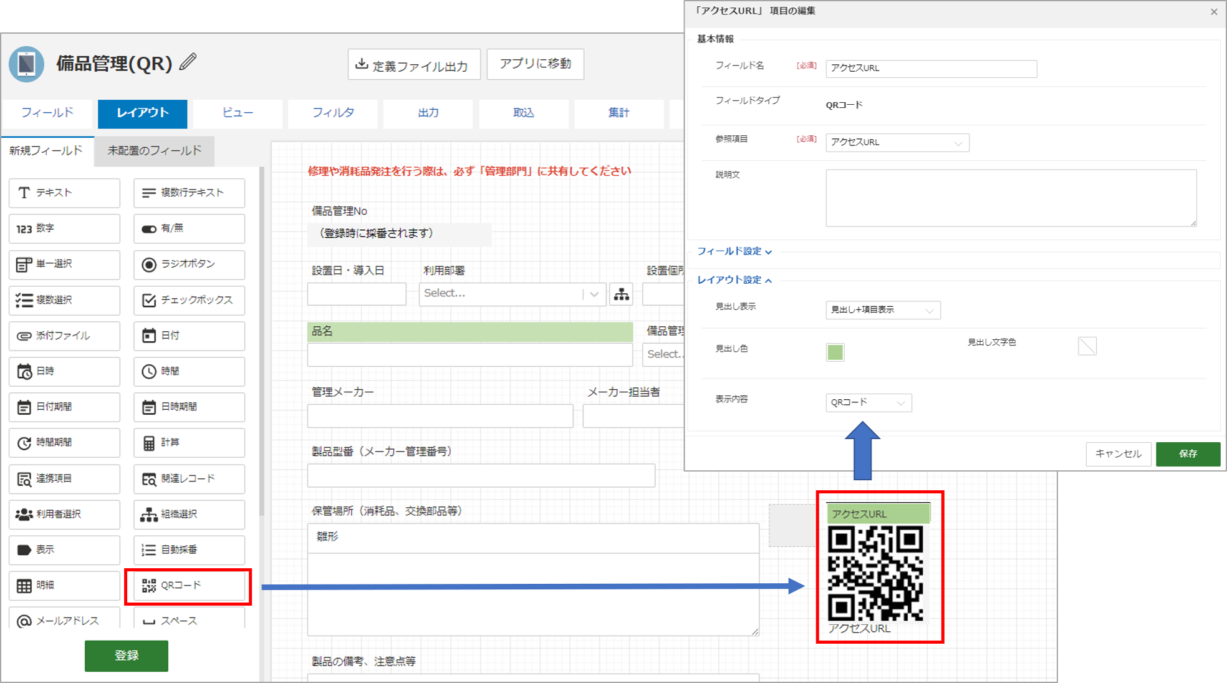The width and height of the screenshot is (1227, 683).
Task: Add a 時間 field
Action: coord(189,371)
